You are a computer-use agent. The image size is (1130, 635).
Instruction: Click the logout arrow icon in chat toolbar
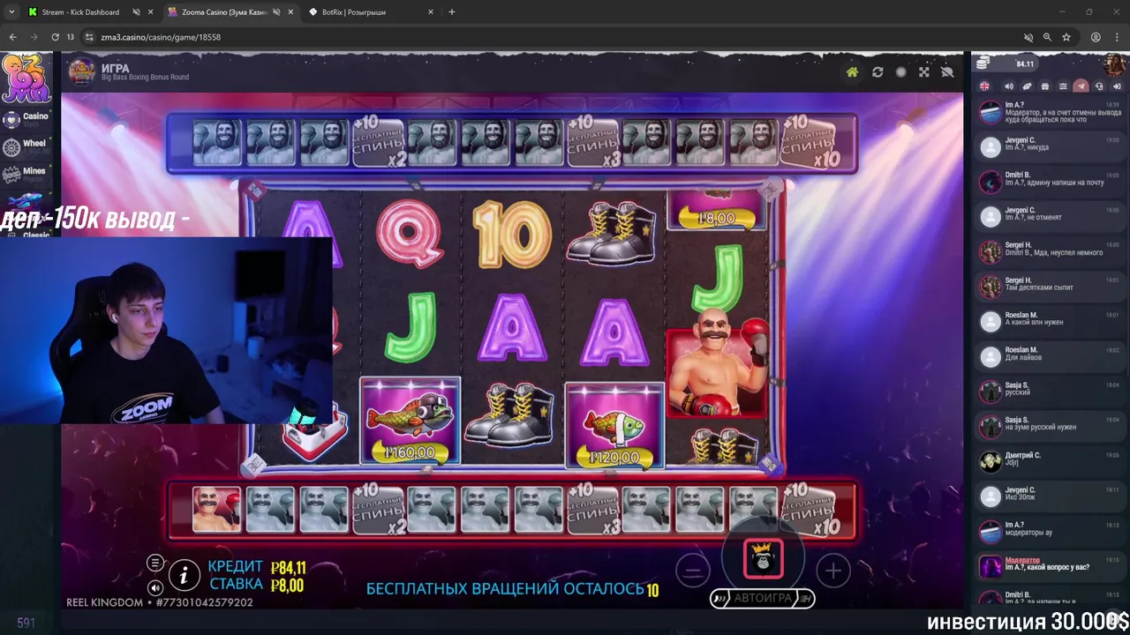[x=1117, y=86]
